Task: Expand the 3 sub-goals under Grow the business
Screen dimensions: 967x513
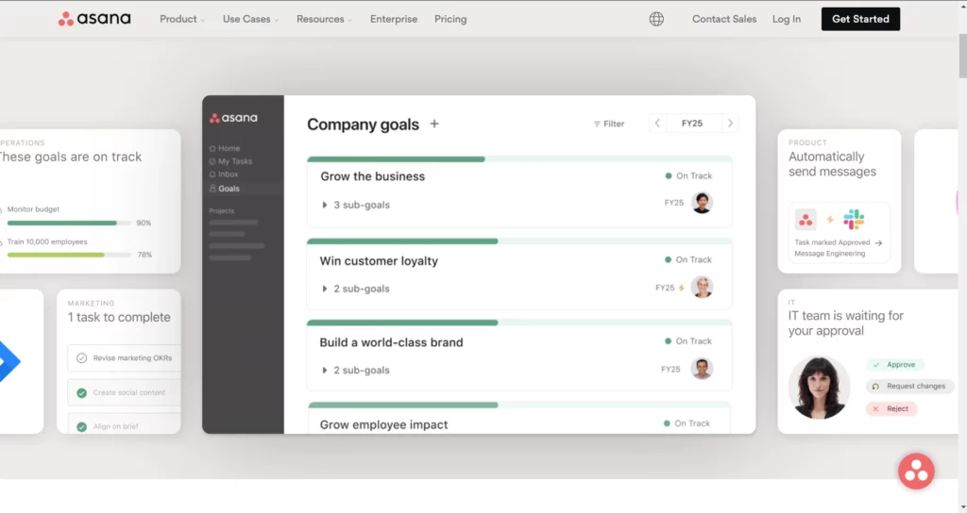Action: (x=326, y=205)
